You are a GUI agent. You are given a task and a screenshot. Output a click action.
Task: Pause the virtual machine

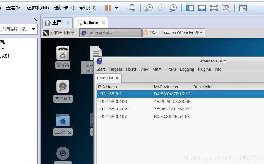click(108, 8)
